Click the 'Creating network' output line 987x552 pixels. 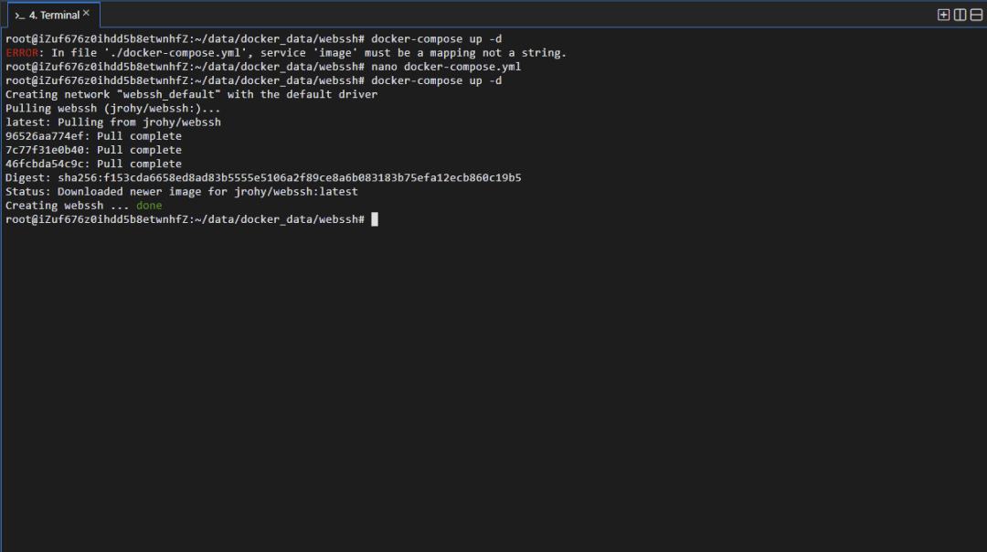[191, 95]
